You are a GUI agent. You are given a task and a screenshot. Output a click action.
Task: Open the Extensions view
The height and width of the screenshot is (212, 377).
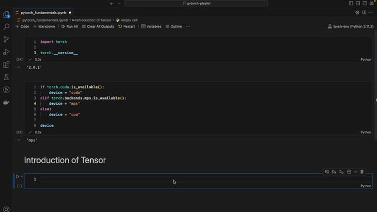pyautogui.click(x=6, y=64)
